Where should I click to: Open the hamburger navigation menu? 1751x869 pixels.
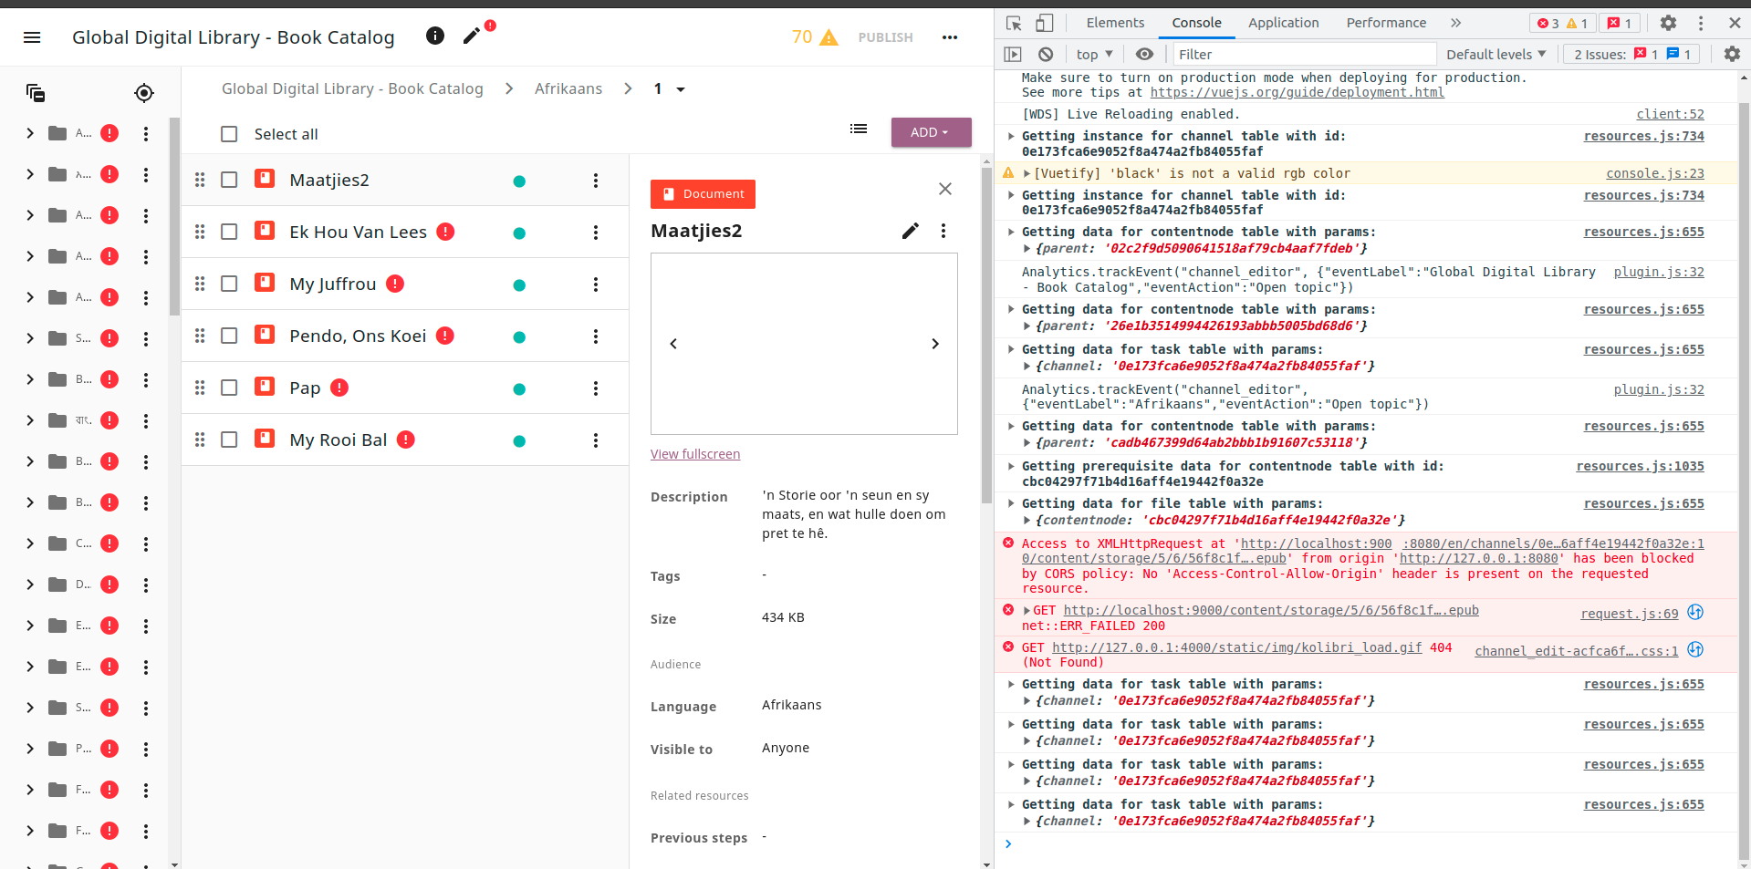32,37
